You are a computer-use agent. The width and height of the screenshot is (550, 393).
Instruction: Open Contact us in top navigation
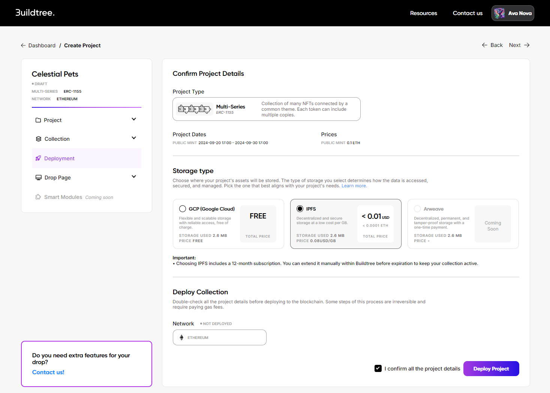point(468,13)
